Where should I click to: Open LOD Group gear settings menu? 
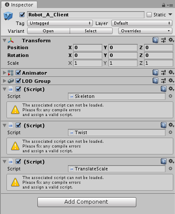tap(171, 80)
